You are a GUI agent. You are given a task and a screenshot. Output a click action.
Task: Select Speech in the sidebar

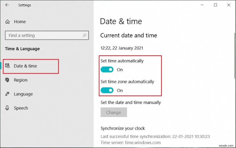(21, 108)
